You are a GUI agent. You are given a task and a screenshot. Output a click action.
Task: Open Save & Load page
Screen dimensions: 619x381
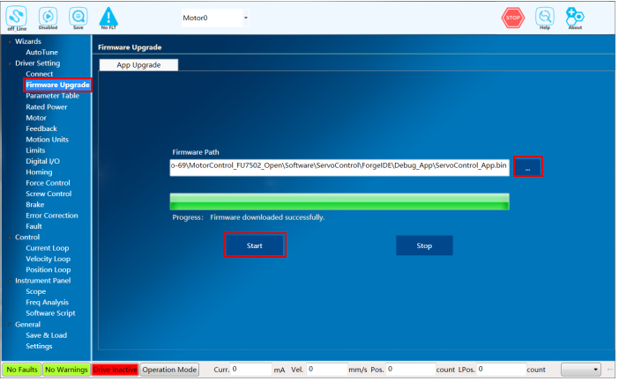coord(46,336)
